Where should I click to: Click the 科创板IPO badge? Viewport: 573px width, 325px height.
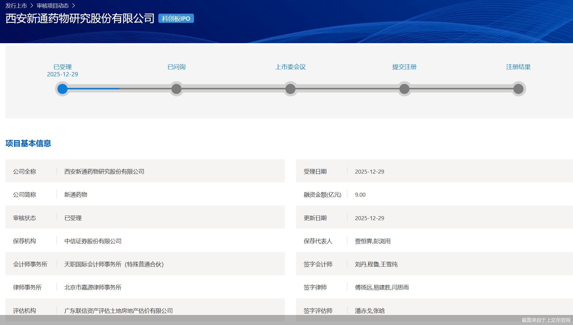176,18
